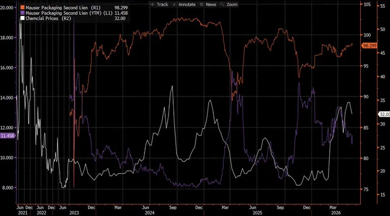Click the orange 98.299 right-axis price tag

[x=369, y=46]
